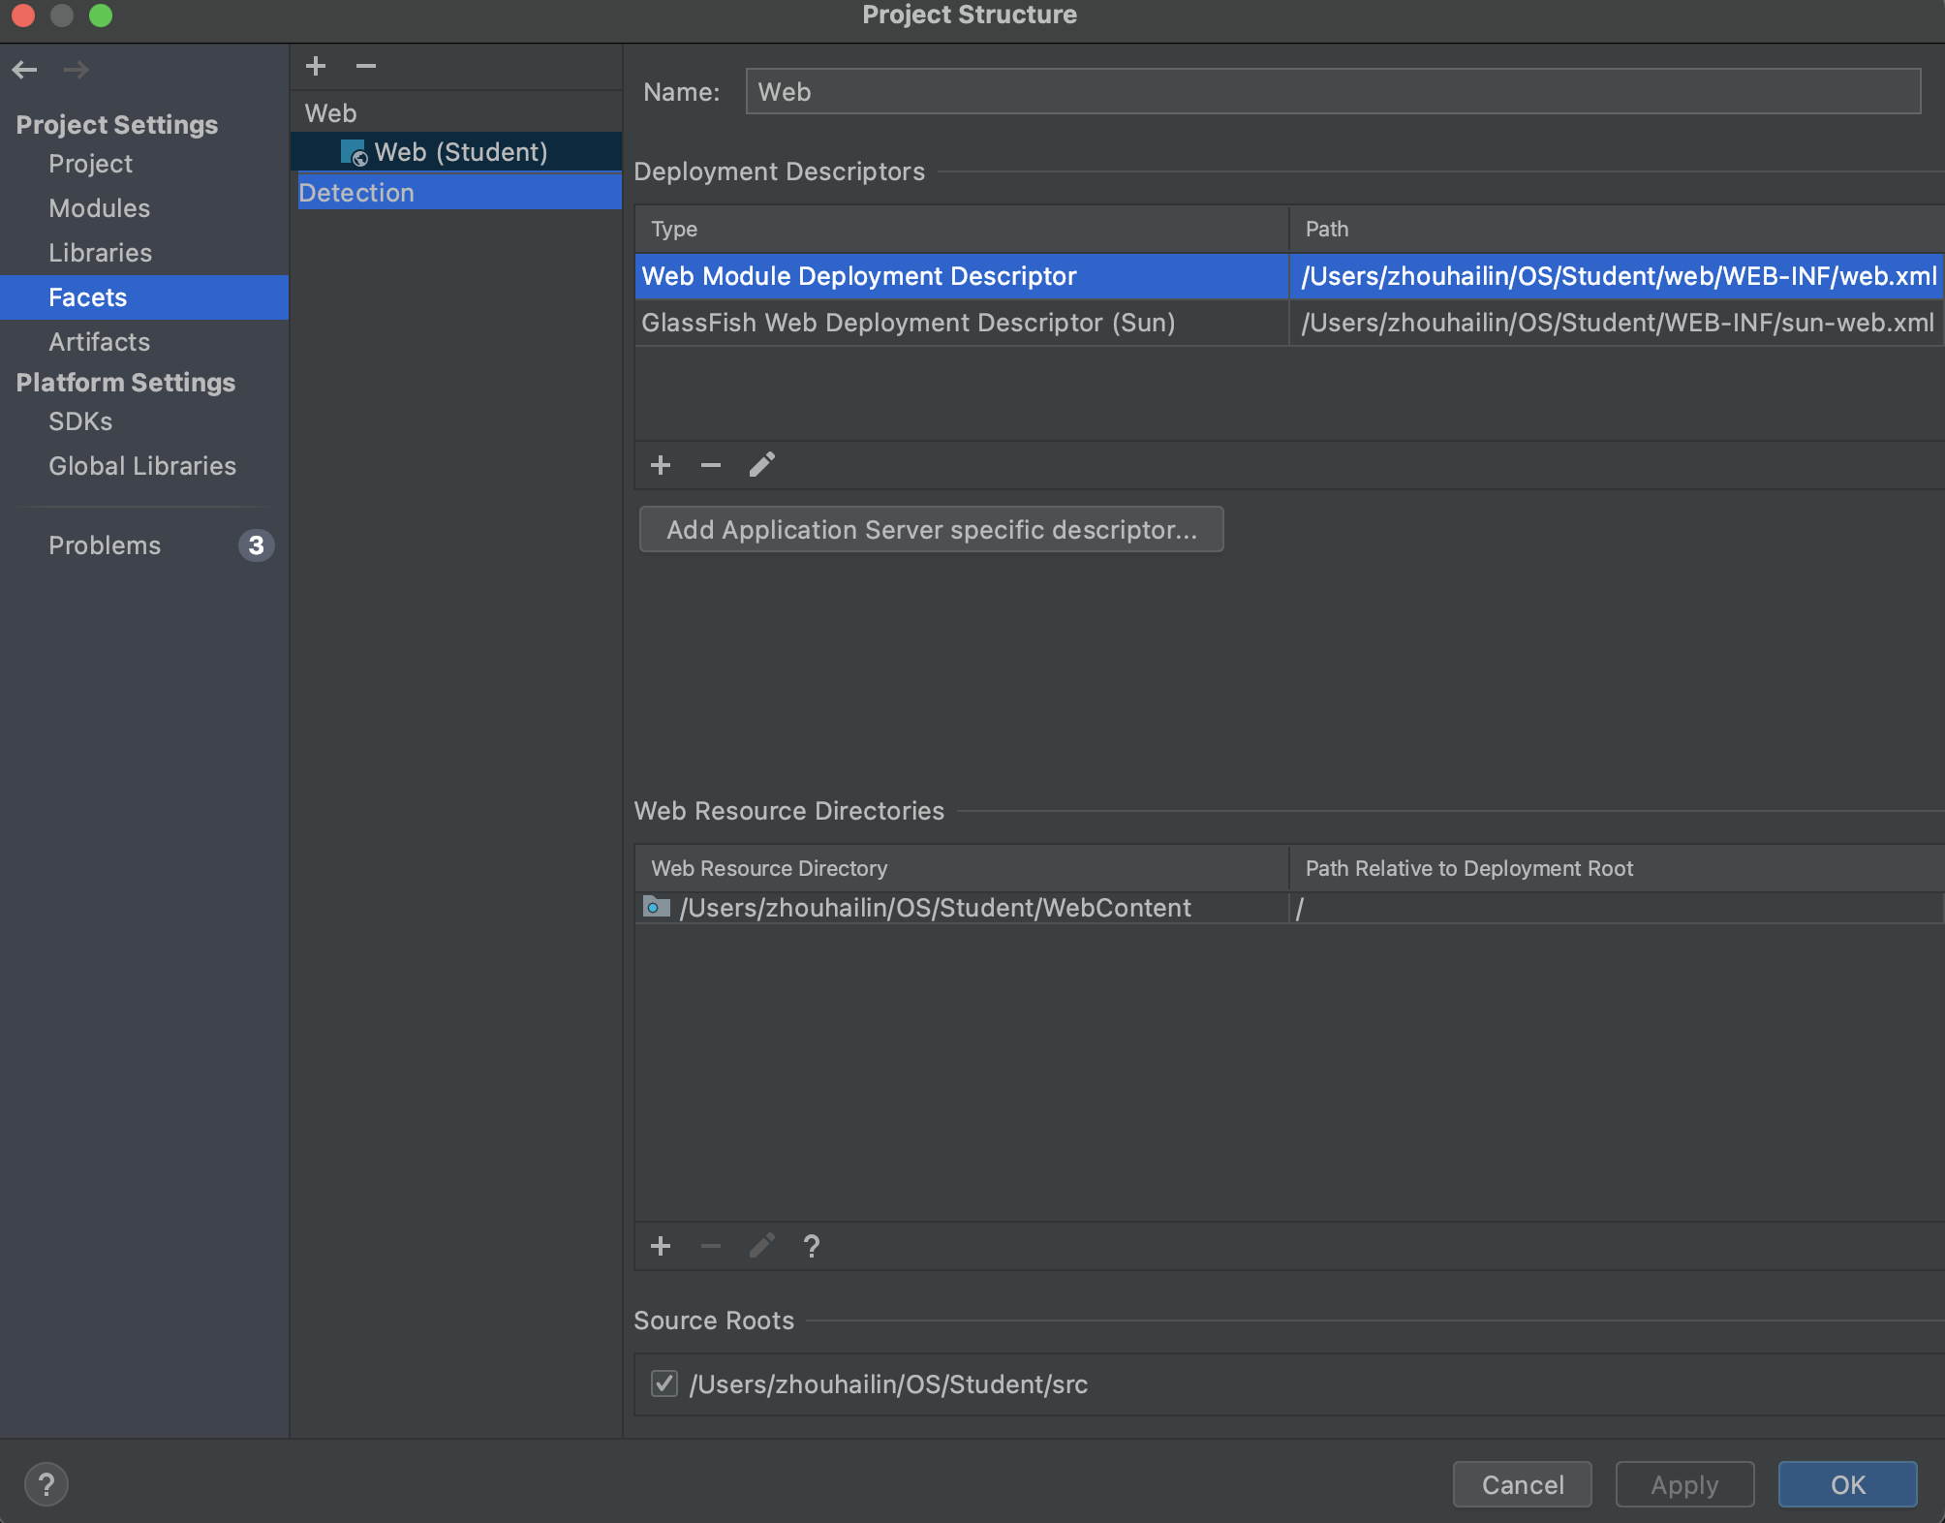This screenshot has height=1523, width=1945.
Task: Open the Artifacts settings section
Action: coord(99,342)
